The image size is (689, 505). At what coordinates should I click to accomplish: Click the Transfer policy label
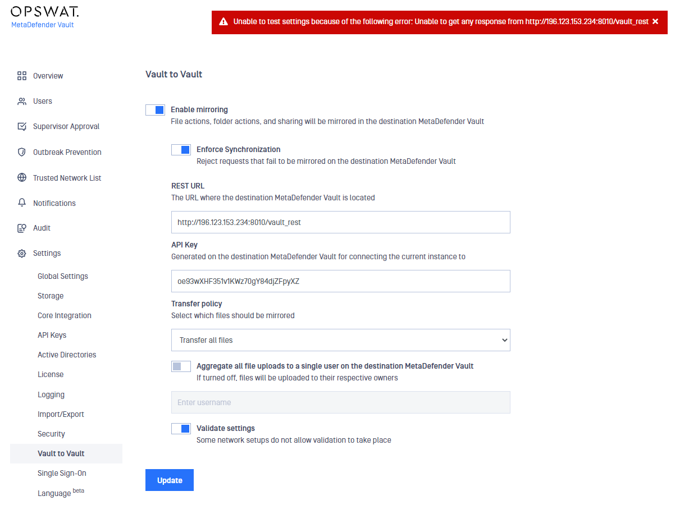197,304
